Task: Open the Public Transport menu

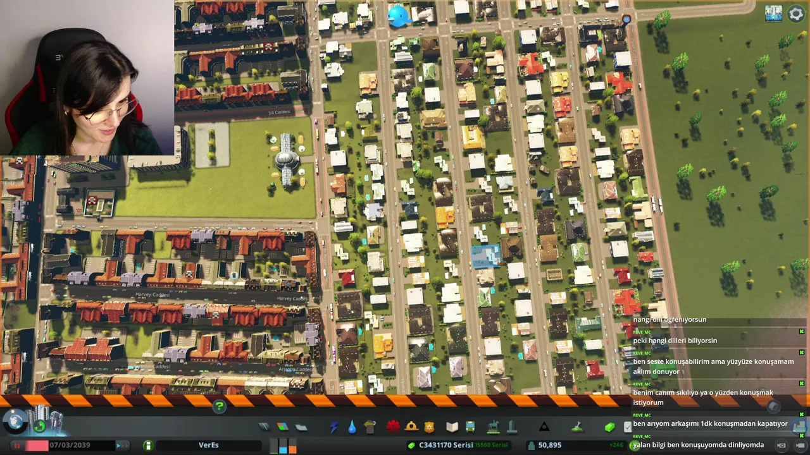Action: pyautogui.click(x=470, y=427)
